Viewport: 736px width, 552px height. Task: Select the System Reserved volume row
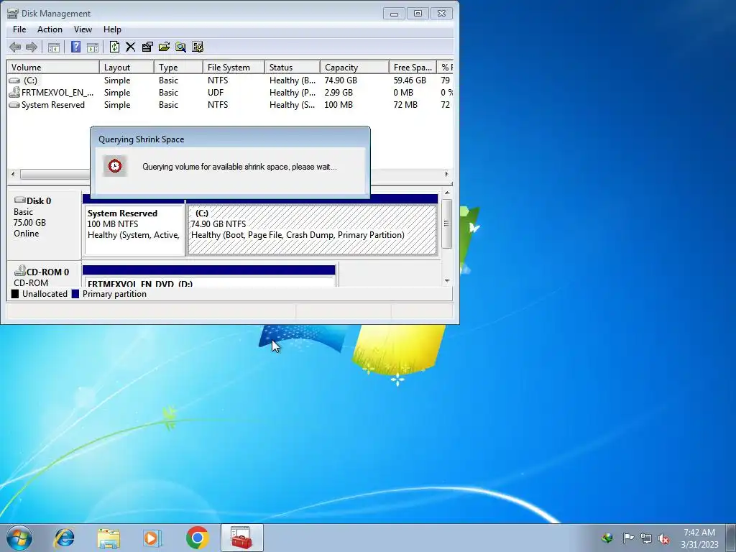(230, 105)
